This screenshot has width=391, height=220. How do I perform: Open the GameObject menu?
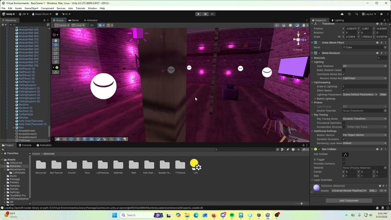click(31, 8)
